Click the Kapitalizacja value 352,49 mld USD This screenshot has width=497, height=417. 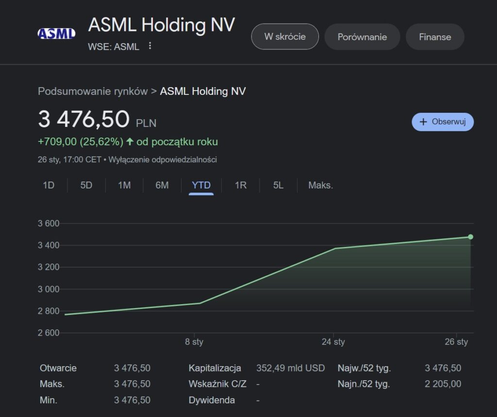pyautogui.click(x=290, y=368)
